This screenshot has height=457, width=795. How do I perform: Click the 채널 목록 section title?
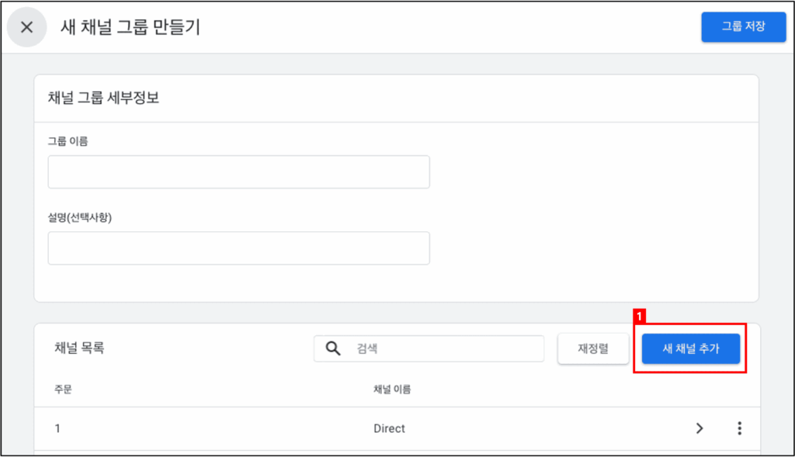[79, 348]
